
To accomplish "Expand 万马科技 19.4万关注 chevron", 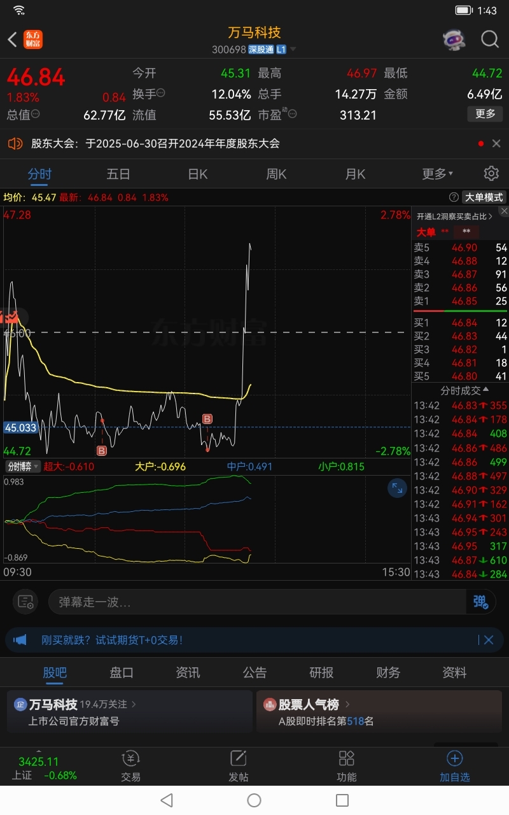I will [x=134, y=705].
